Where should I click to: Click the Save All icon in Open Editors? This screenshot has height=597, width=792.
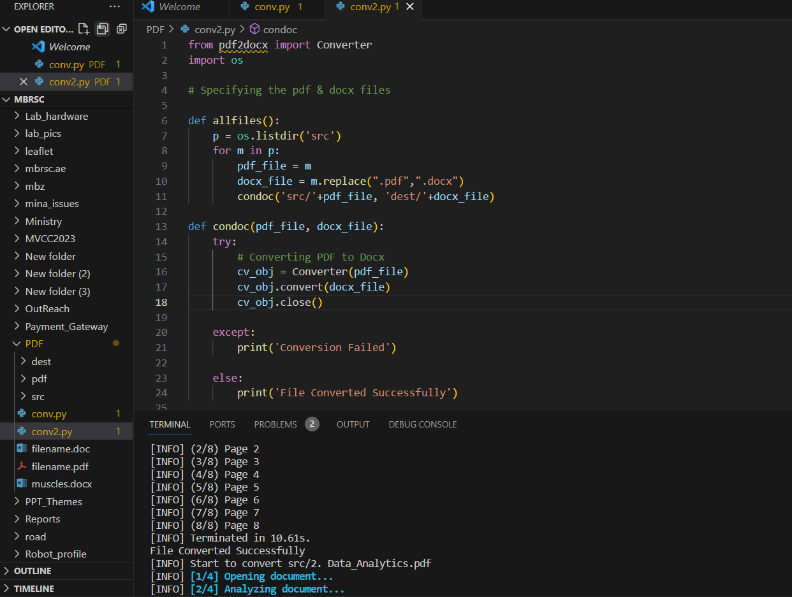click(x=102, y=29)
